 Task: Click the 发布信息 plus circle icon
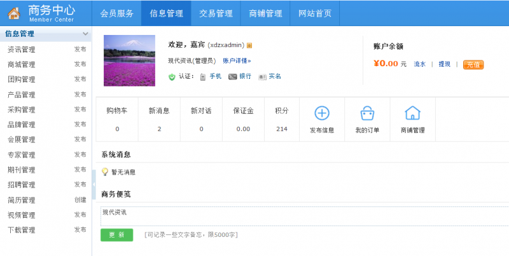click(322, 113)
